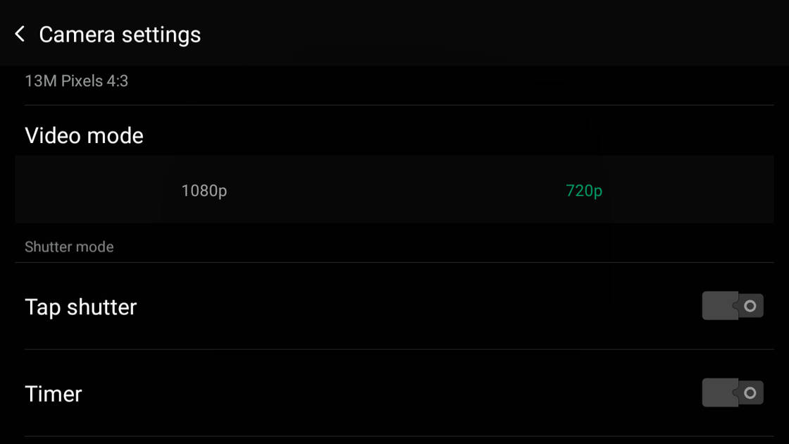Tap the Camera settings title

(x=120, y=35)
